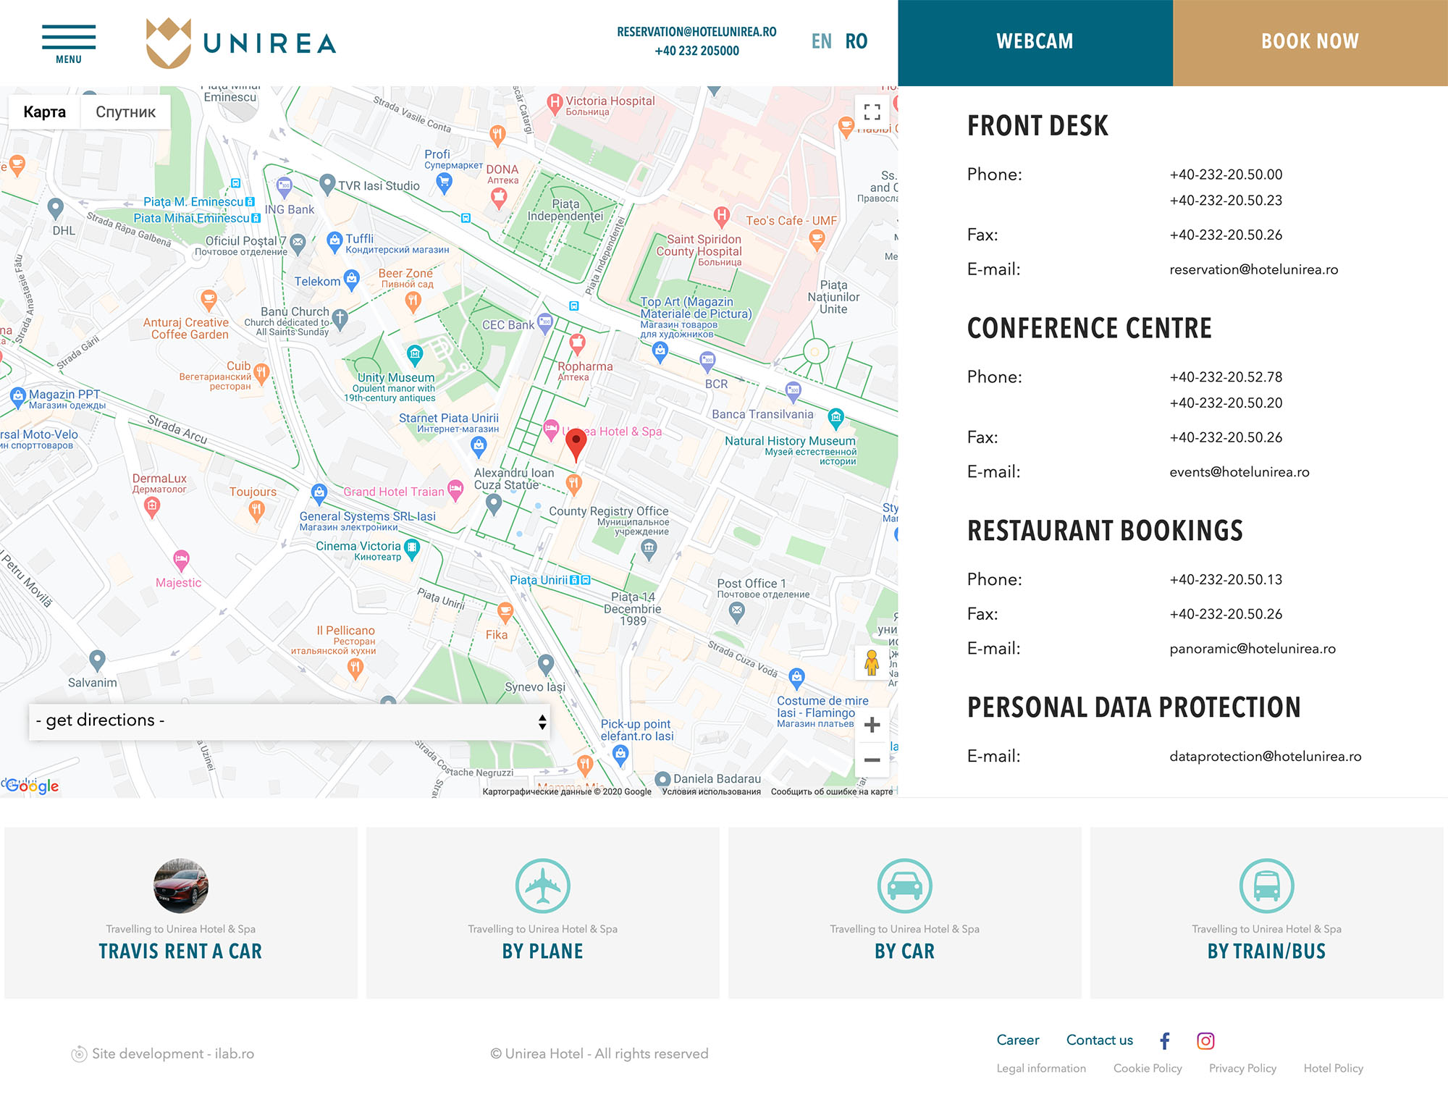Switch to RO language toggle
1448x1110 pixels.
tap(856, 41)
